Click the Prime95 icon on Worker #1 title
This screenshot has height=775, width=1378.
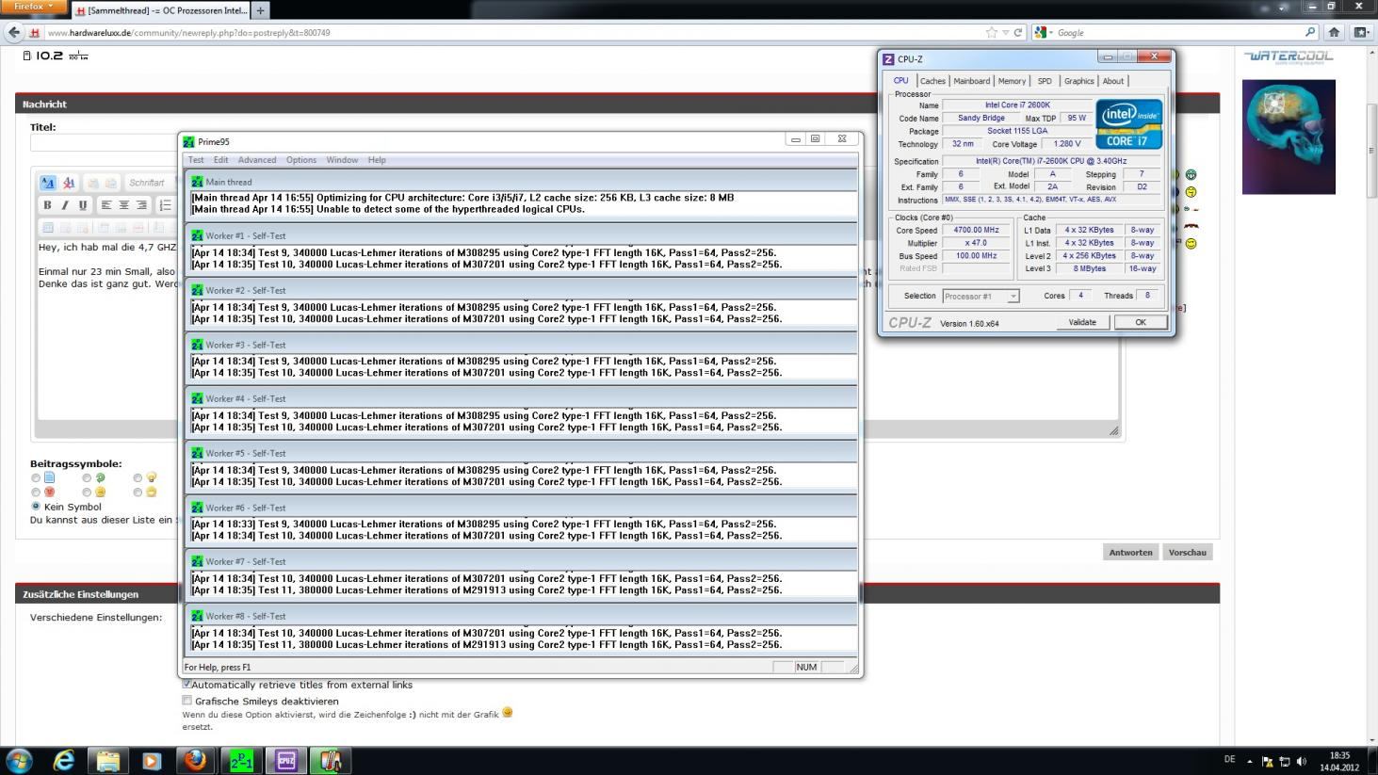pos(197,235)
